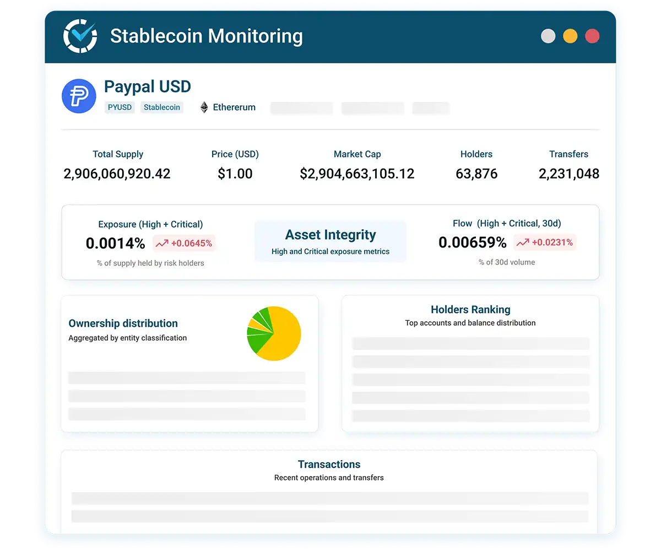Click the '% of 30d volume' note
Screen dimensions: 661x551
507,262
